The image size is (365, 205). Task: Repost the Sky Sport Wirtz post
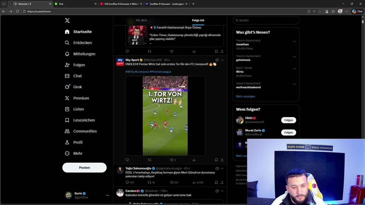(149, 160)
